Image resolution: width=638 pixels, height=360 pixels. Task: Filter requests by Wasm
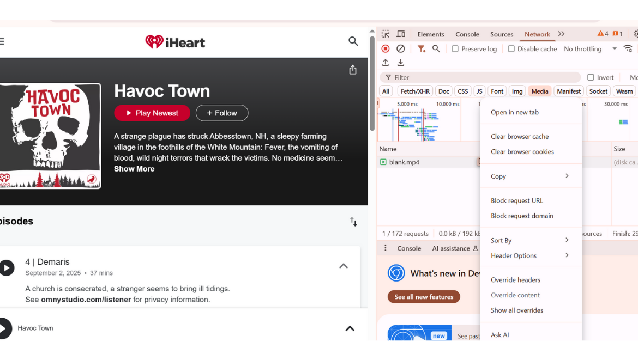[x=624, y=91]
